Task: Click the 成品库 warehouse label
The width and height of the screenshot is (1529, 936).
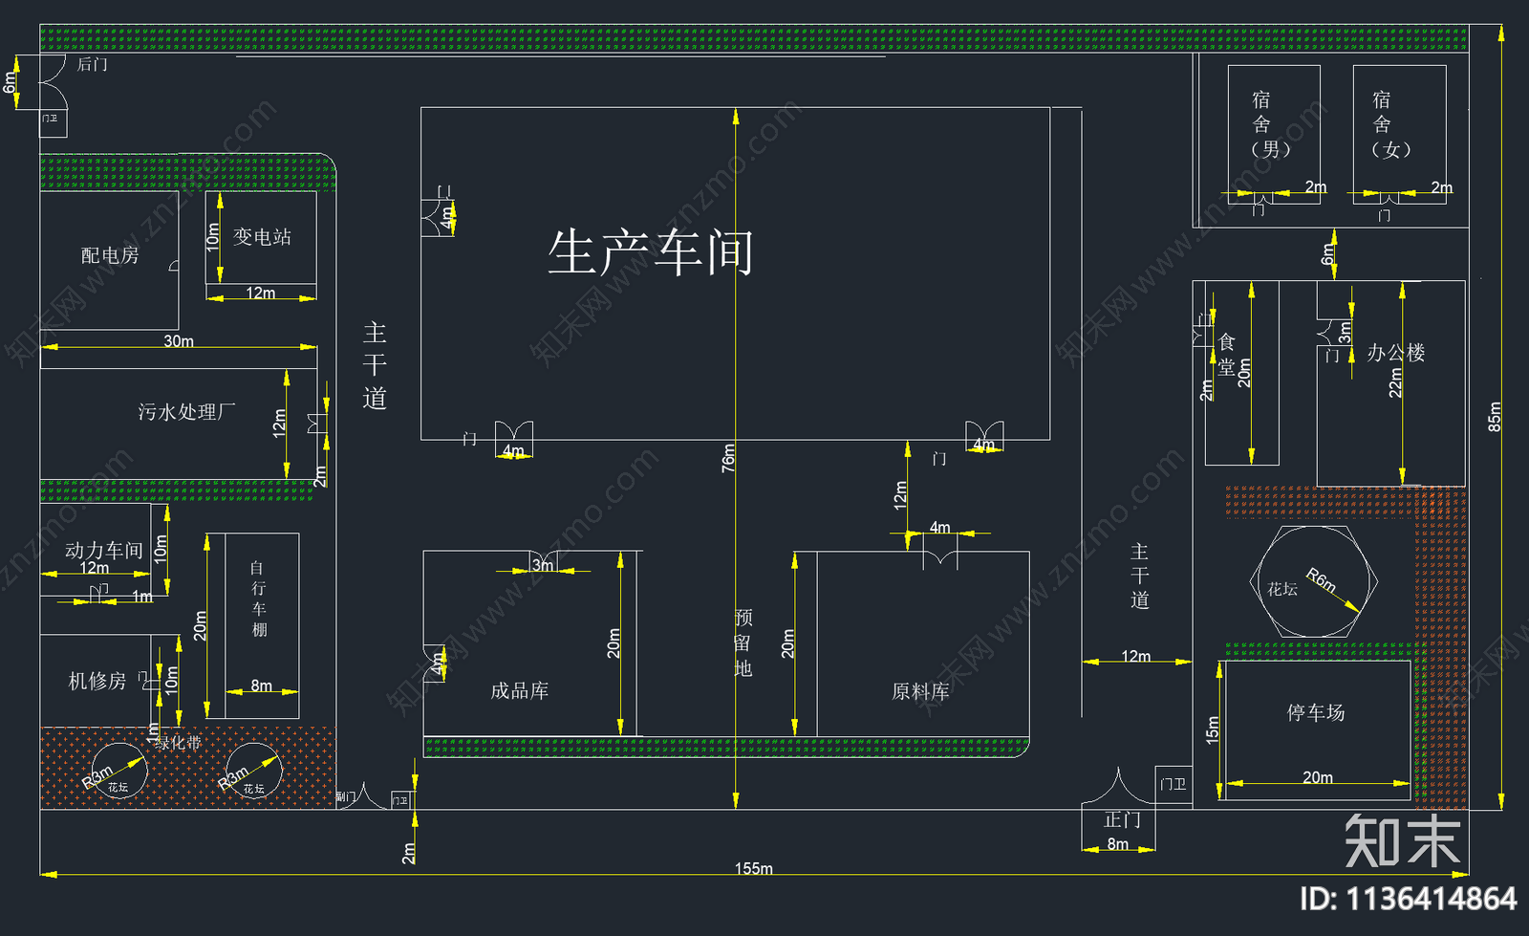Action: tap(520, 691)
